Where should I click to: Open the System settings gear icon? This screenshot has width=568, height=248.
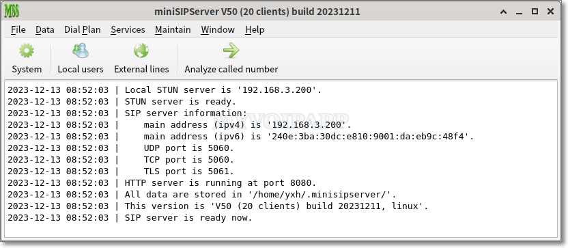point(27,51)
